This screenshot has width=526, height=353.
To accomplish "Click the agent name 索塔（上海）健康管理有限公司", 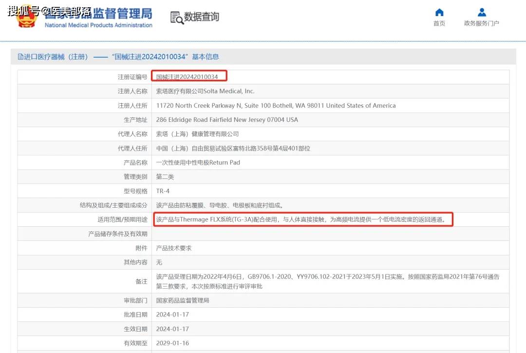I will click(x=197, y=134).
